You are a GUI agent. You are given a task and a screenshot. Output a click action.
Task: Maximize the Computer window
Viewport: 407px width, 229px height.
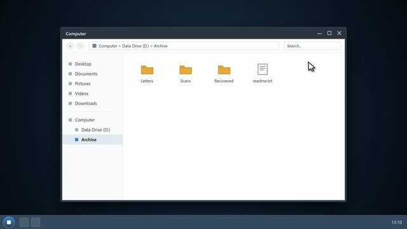[330, 33]
